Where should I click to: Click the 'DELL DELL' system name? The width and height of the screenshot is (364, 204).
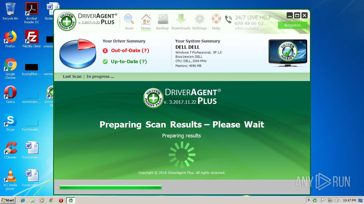tap(187, 47)
